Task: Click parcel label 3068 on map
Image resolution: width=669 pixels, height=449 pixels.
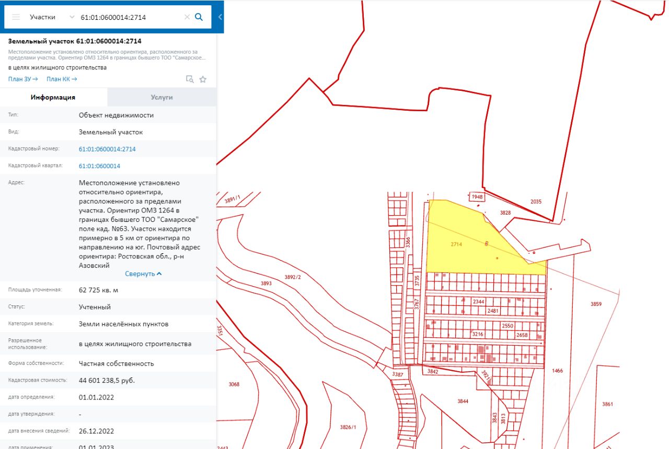Action: [234, 384]
